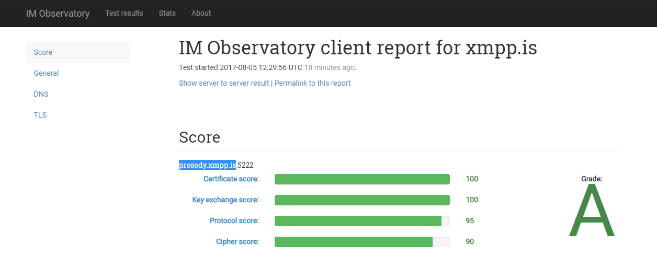Click the Protocol score progress bar
The width and height of the screenshot is (657, 279).
362,221
